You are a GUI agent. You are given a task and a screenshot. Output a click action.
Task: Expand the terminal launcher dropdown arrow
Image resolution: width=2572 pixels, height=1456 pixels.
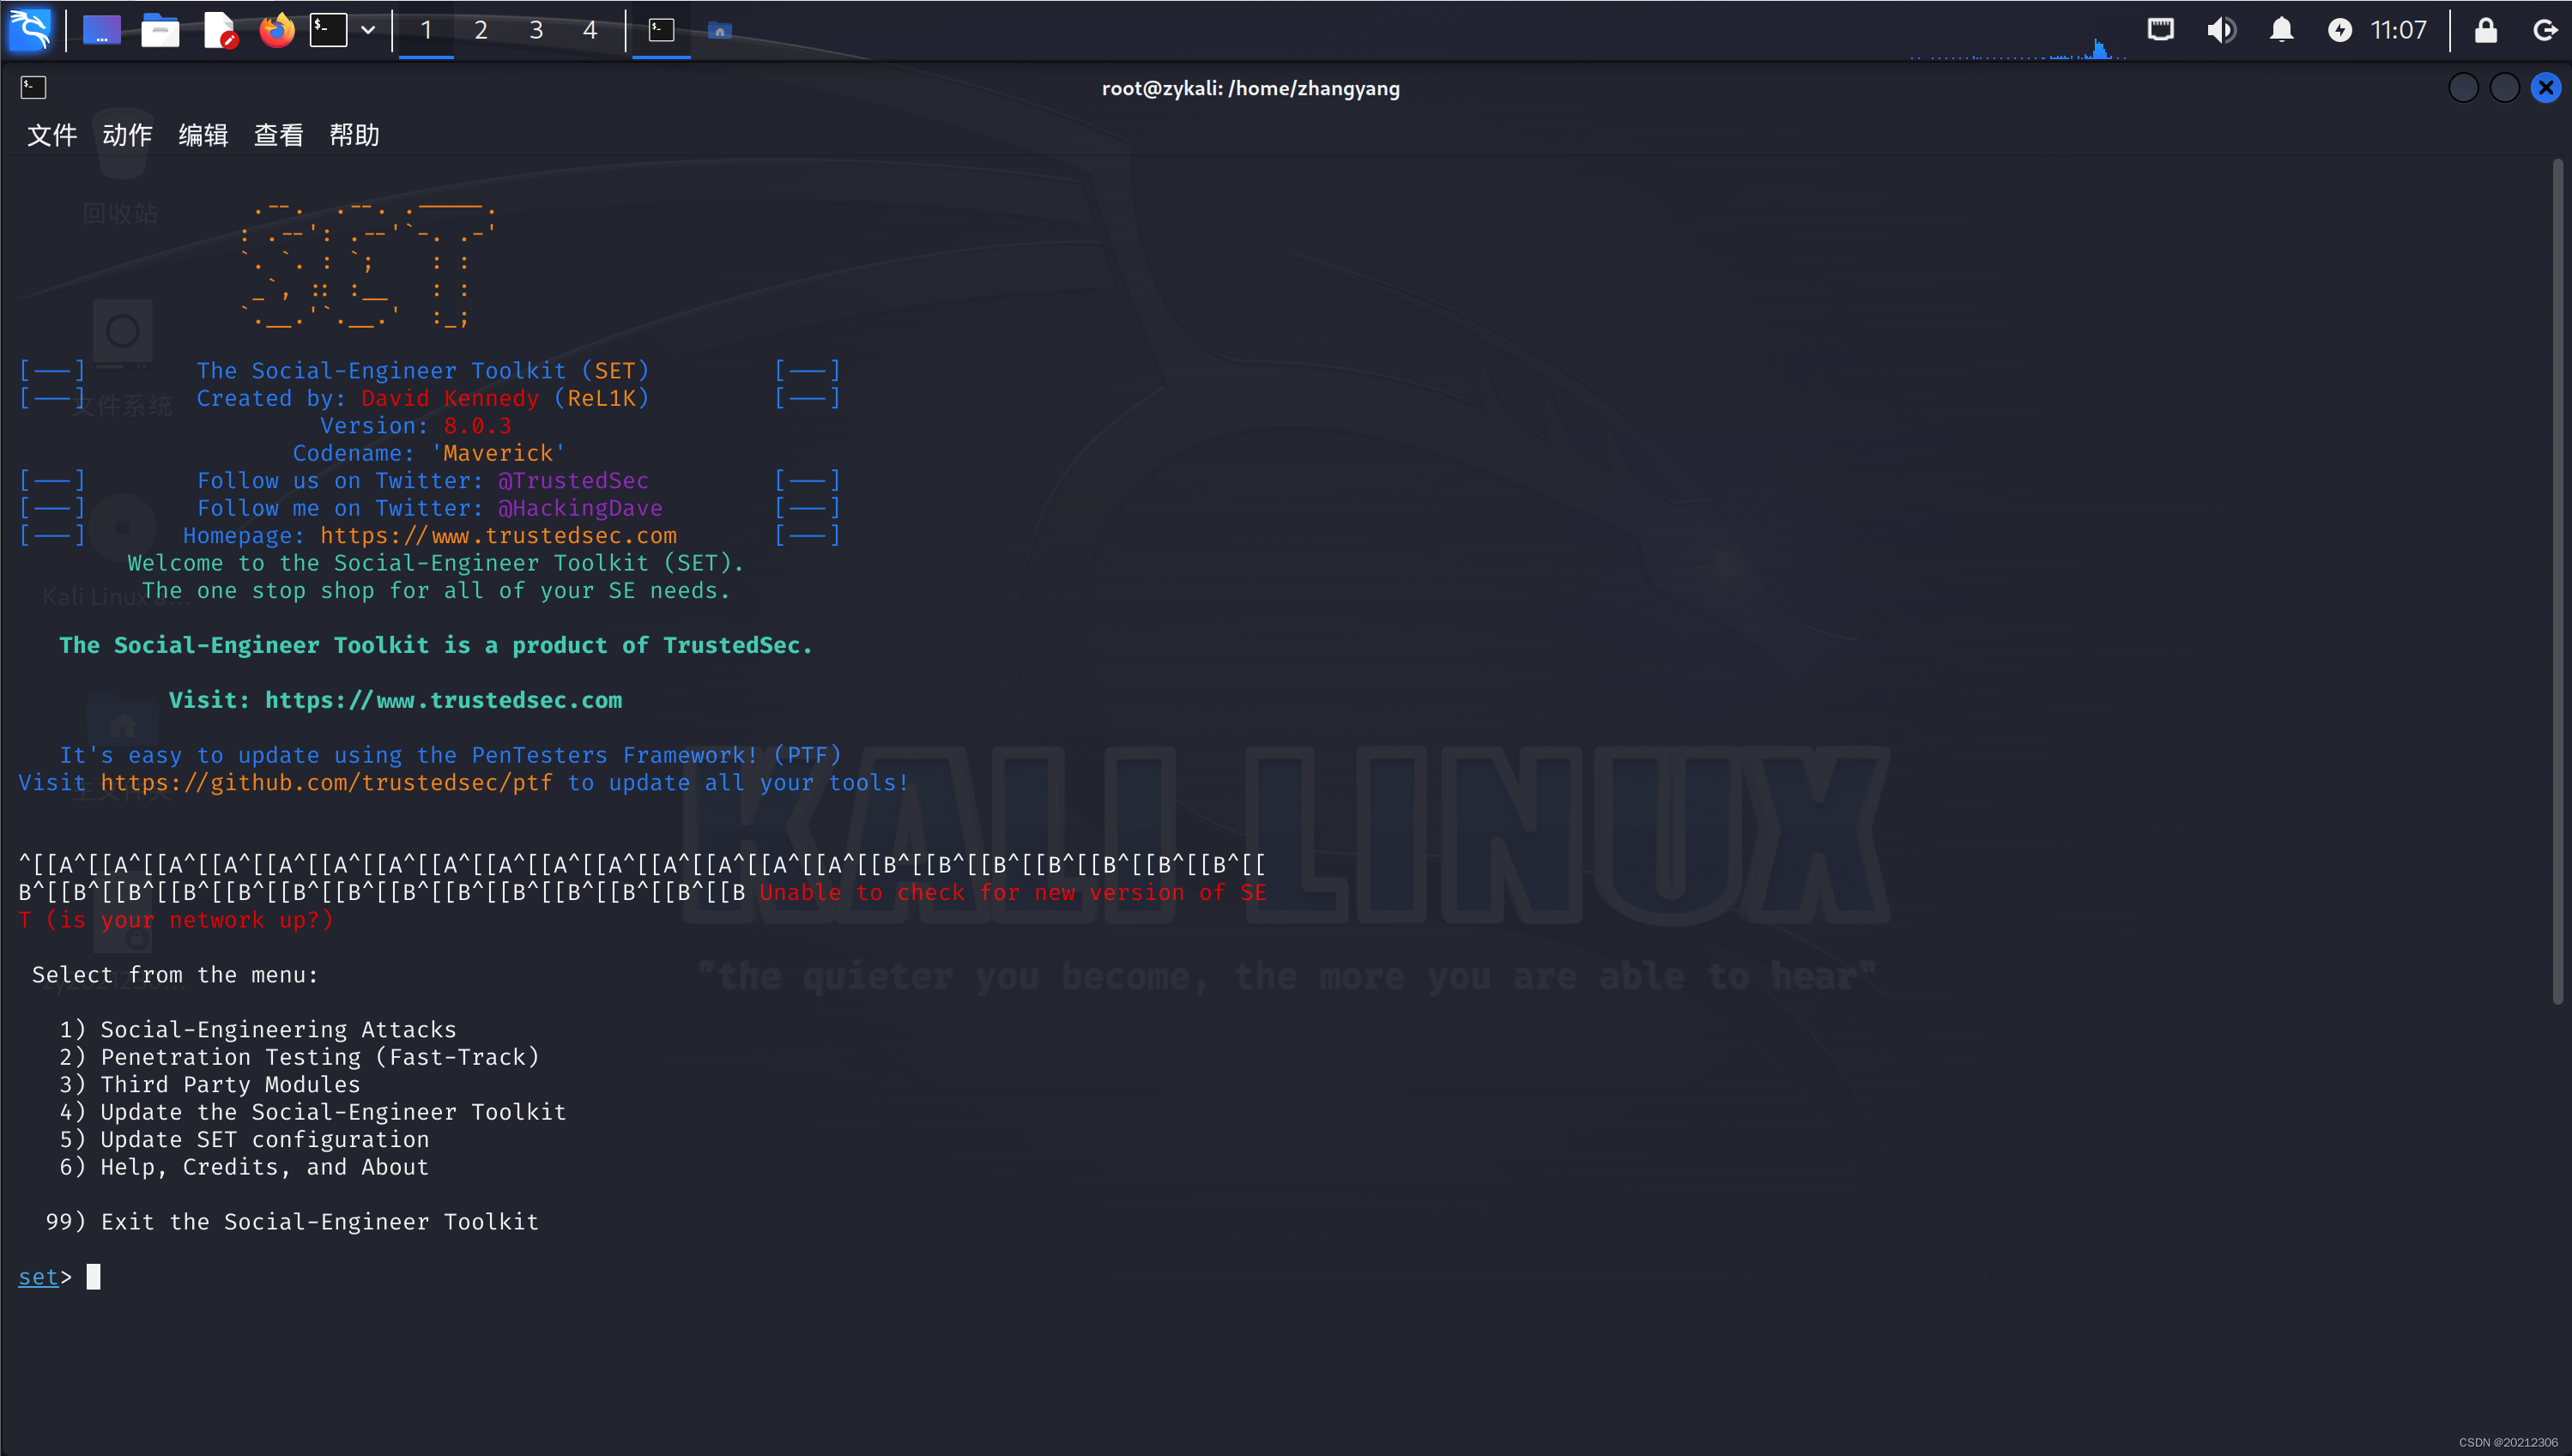[x=368, y=30]
